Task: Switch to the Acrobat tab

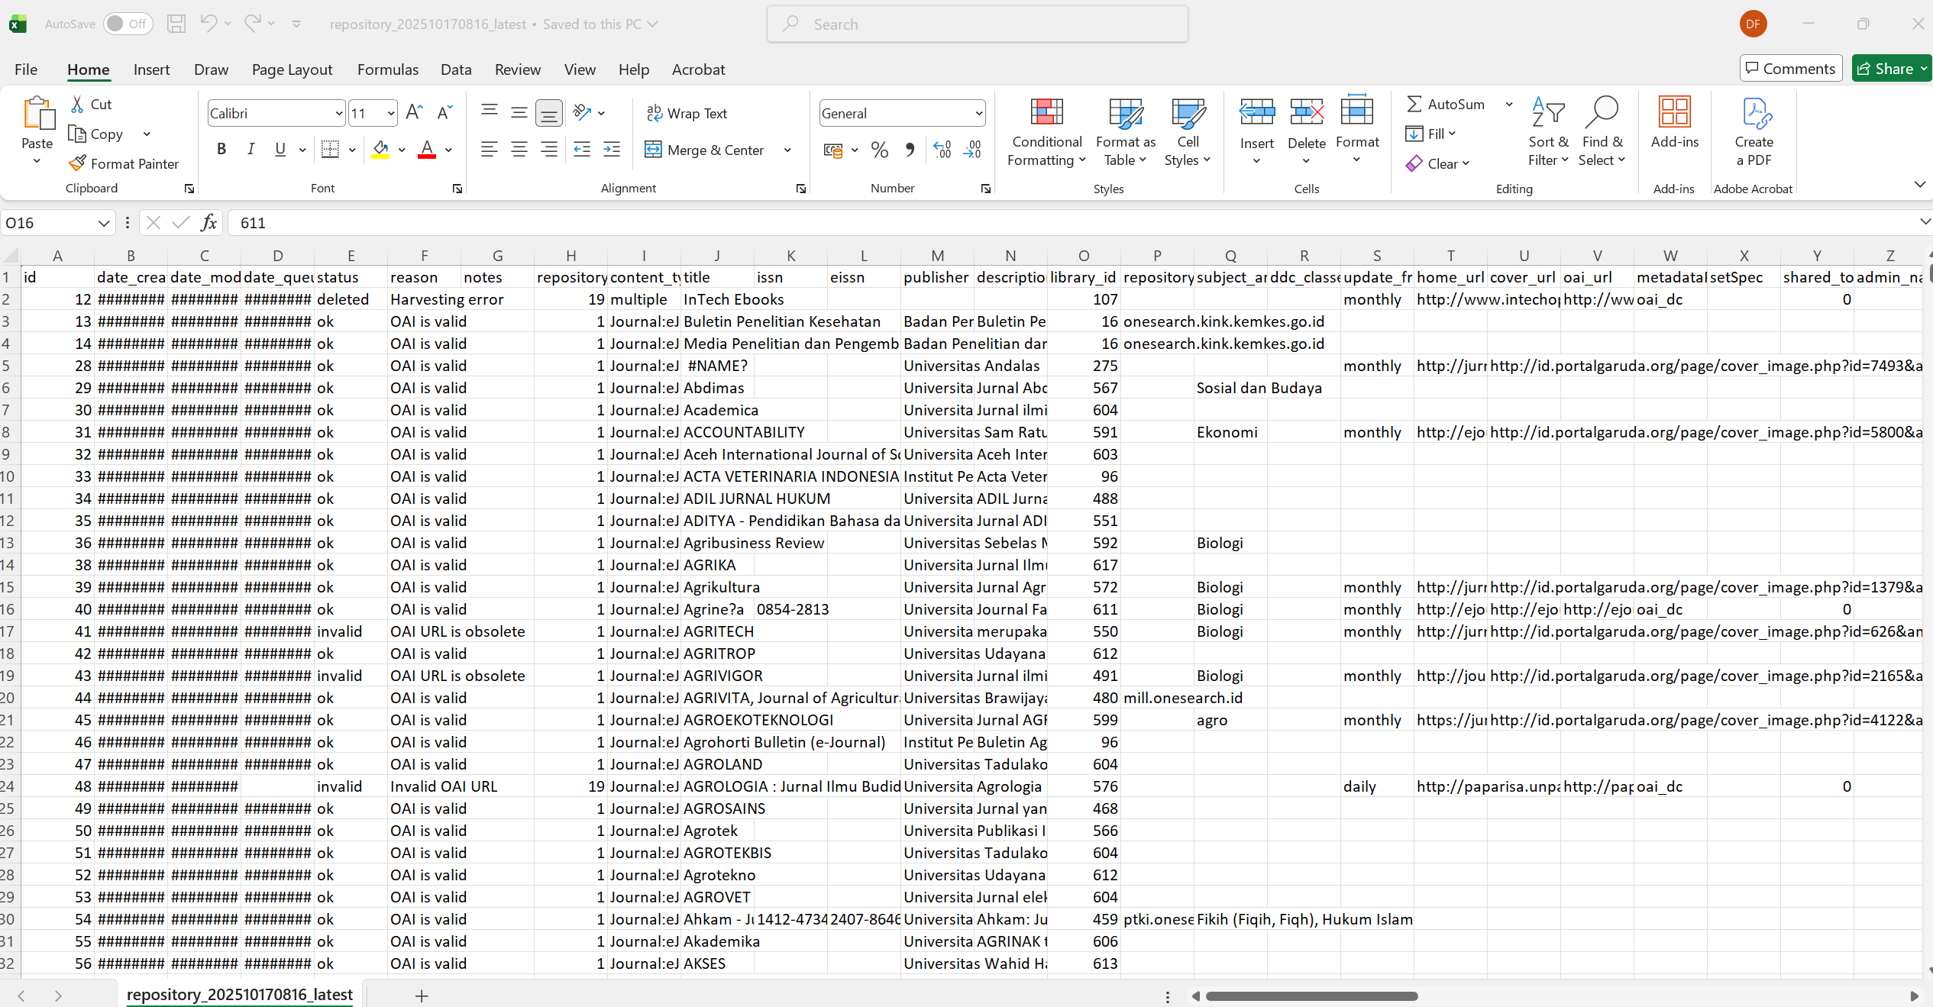Action: click(698, 69)
